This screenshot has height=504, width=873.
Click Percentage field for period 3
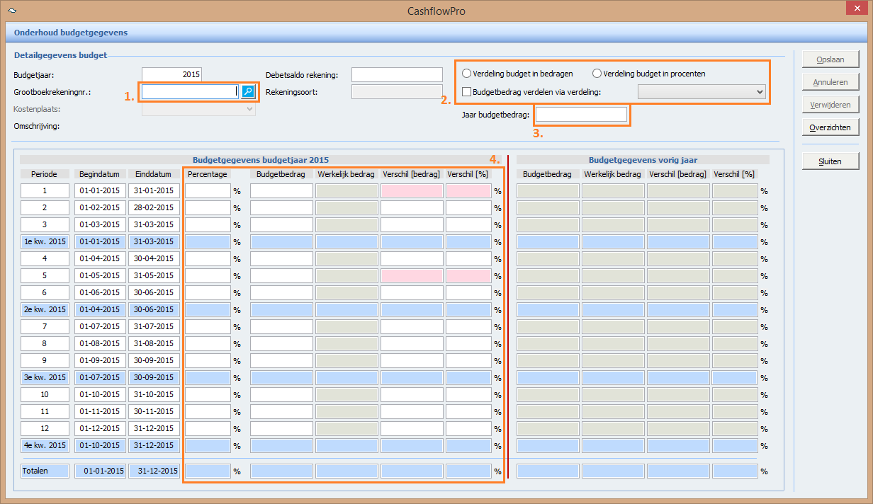[x=208, y=224]
